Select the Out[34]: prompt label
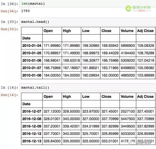This screenshot has width=156, height=149. pos(9,11)
